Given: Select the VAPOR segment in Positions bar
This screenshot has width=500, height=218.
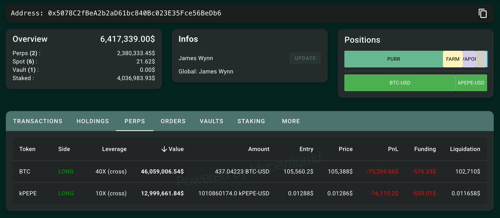Looking at the screenshot, I should (469, 59).
